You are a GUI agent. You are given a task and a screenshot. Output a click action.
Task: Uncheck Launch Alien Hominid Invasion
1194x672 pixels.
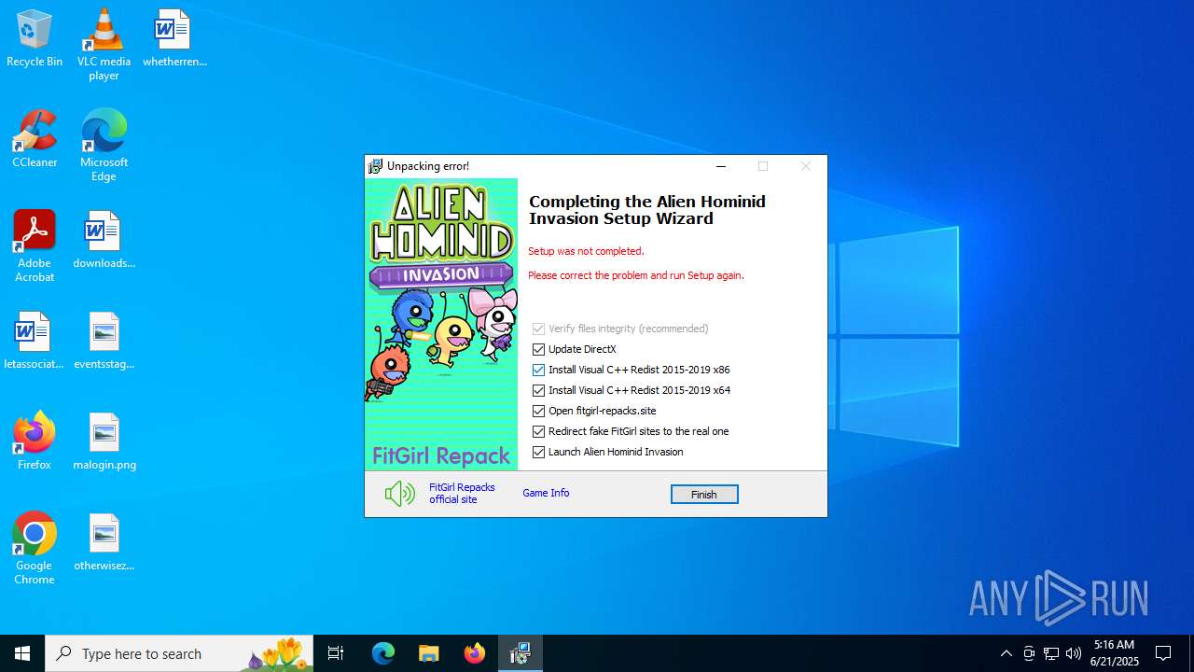[x=538, y=452]
